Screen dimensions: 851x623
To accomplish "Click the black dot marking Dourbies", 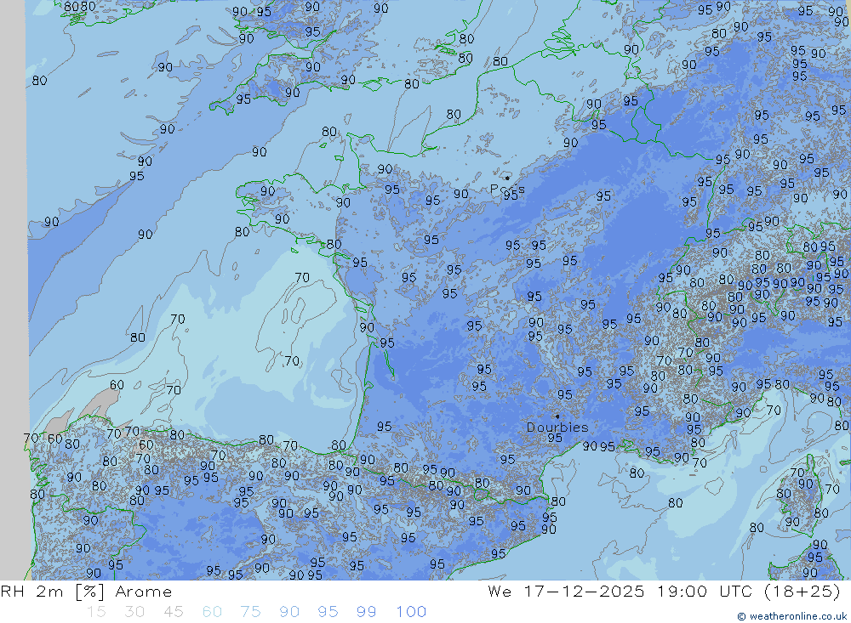I will pos(557,416).
